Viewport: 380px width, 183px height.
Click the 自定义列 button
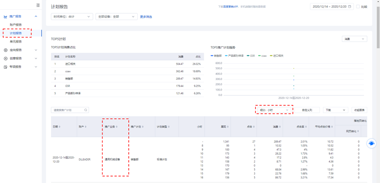(x=307, y=110)
